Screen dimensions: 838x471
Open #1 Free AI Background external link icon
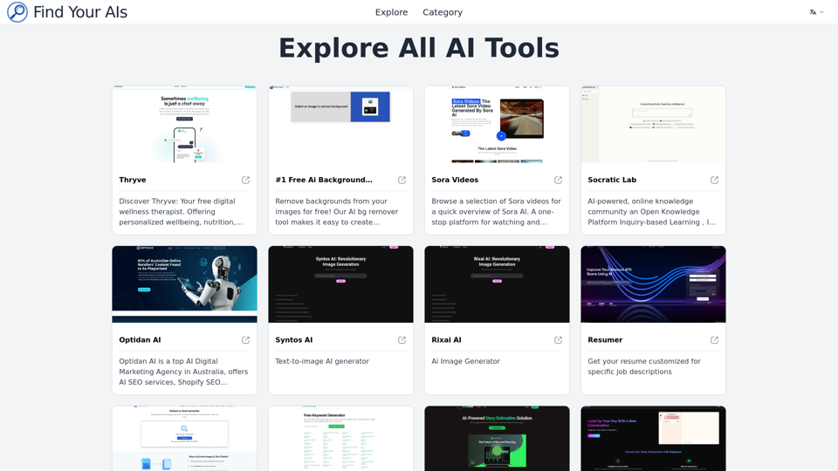click(402, 180)
